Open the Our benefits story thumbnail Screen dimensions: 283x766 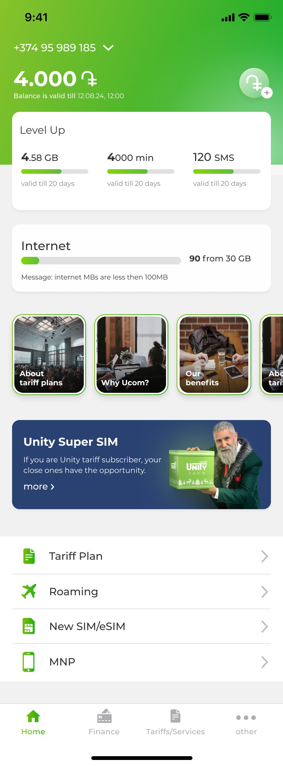click(214, 355)
